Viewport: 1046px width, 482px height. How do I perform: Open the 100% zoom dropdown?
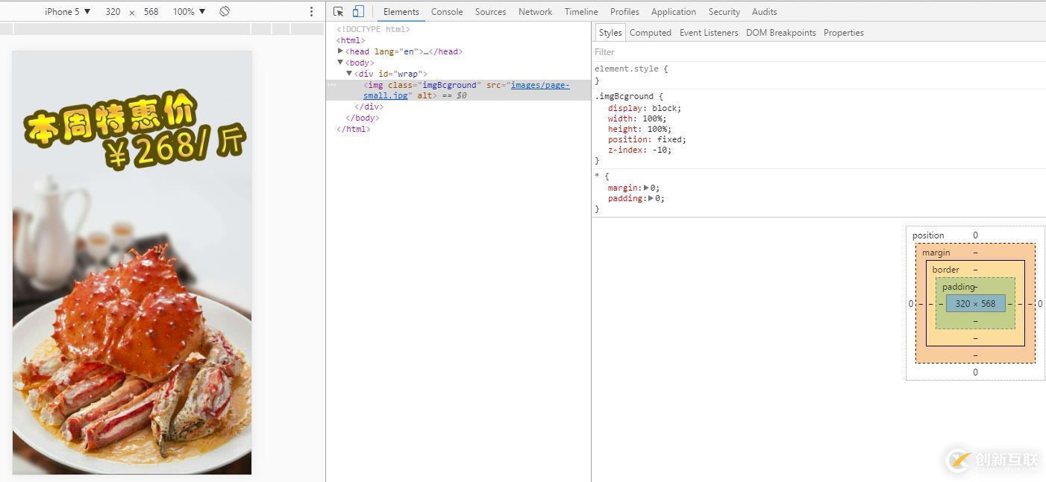click(189, 11)
